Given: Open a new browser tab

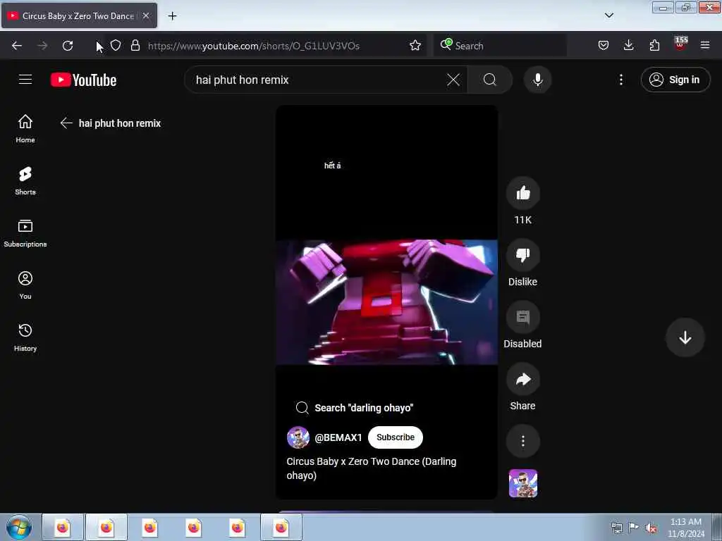Looking at the screenshot, I should (172, 16).
